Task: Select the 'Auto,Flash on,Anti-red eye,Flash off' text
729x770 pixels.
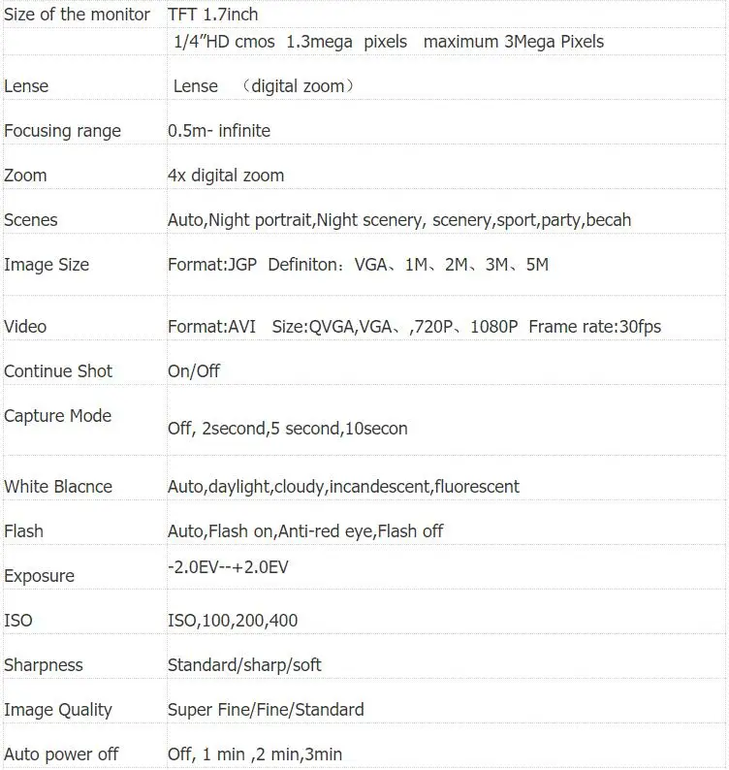Action: click(305, 531)
